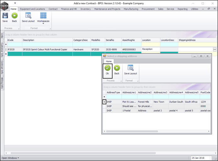218x161 pixels.
Task: Open the Finance and HR tab
Action: [x=69, y=9]
